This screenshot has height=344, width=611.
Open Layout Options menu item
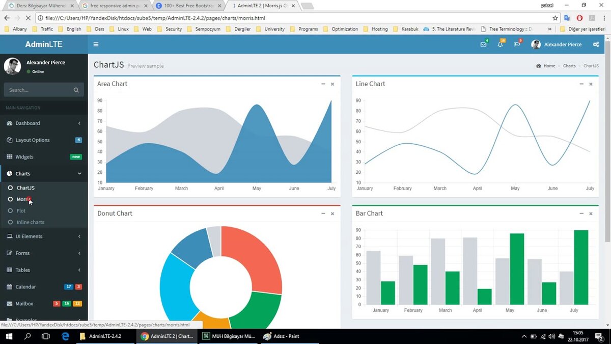pos(44,140)
